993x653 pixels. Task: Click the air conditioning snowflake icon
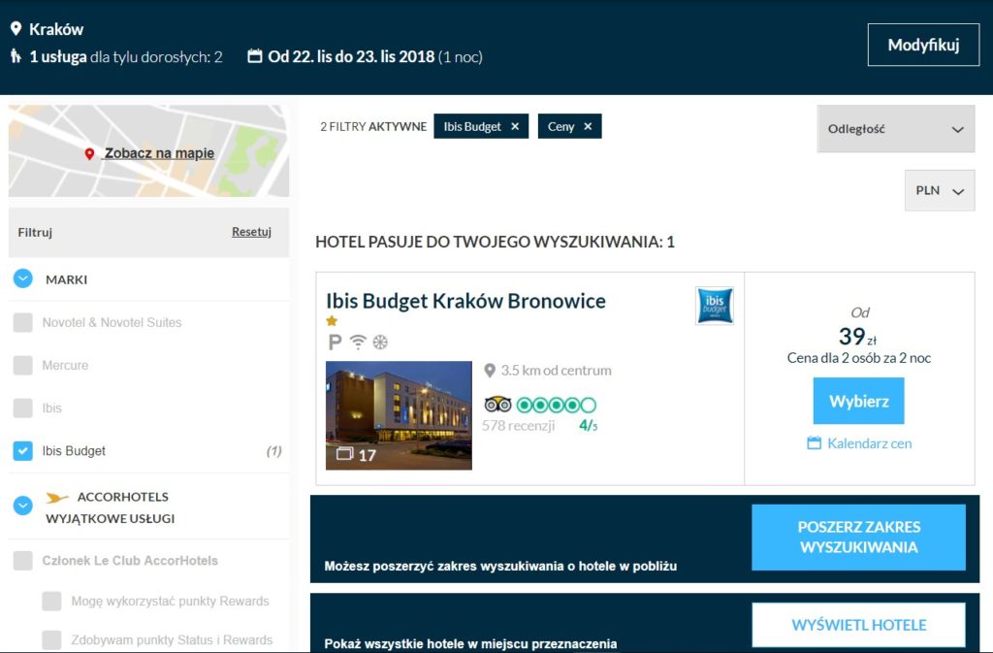coord(380,343)
